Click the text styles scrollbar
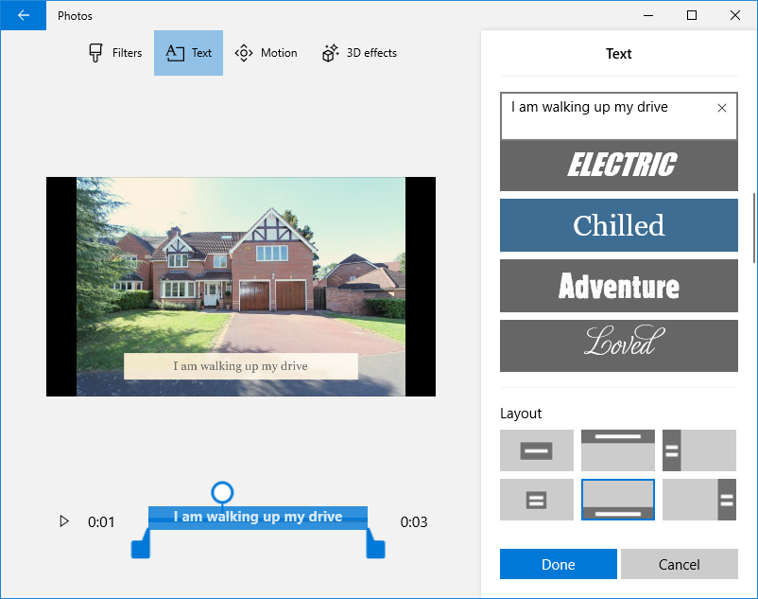 (753, 228)
